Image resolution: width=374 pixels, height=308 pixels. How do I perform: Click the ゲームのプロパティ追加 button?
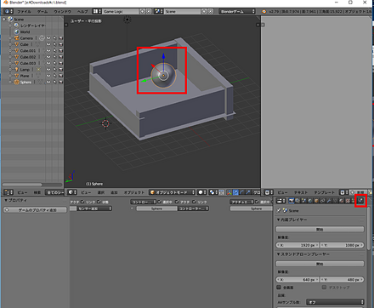[35, 210]
